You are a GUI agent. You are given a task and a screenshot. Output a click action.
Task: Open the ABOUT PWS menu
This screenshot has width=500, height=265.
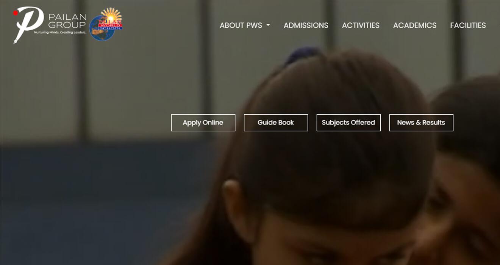pos(241,25)
